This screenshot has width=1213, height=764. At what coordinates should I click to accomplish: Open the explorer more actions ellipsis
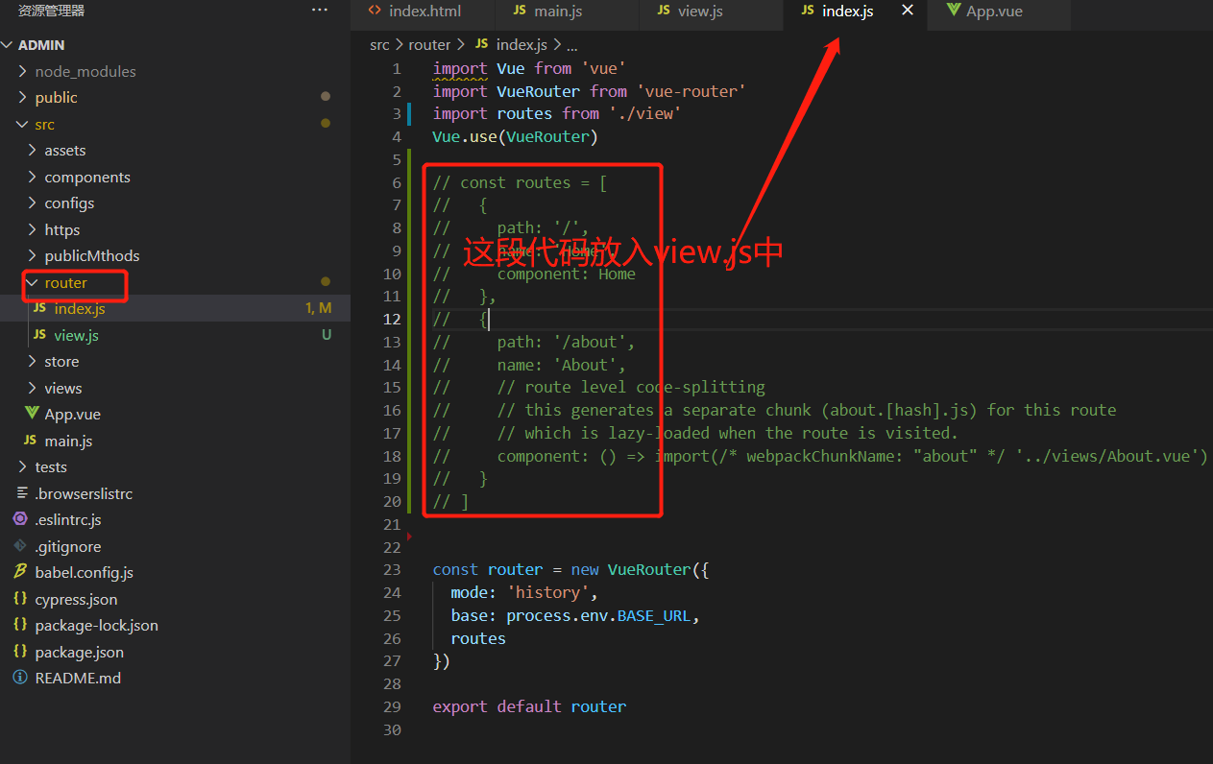click(320, 11)
